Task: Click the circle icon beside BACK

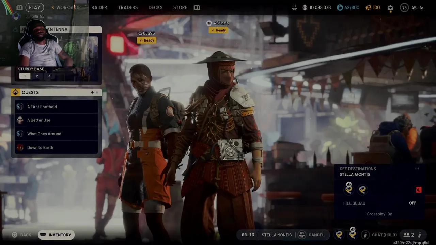Action: point(14,235)
